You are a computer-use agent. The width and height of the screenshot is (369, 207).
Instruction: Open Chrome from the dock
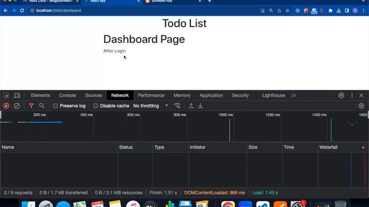coord(228,204)
